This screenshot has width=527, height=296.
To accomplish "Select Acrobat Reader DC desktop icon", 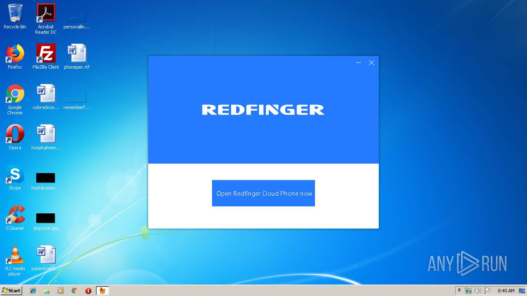I will [x=46, y=19].
